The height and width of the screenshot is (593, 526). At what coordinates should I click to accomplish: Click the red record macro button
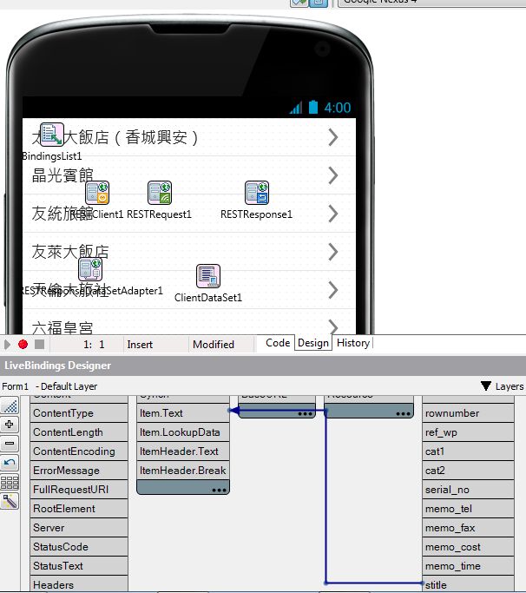[x=23, y=344]
